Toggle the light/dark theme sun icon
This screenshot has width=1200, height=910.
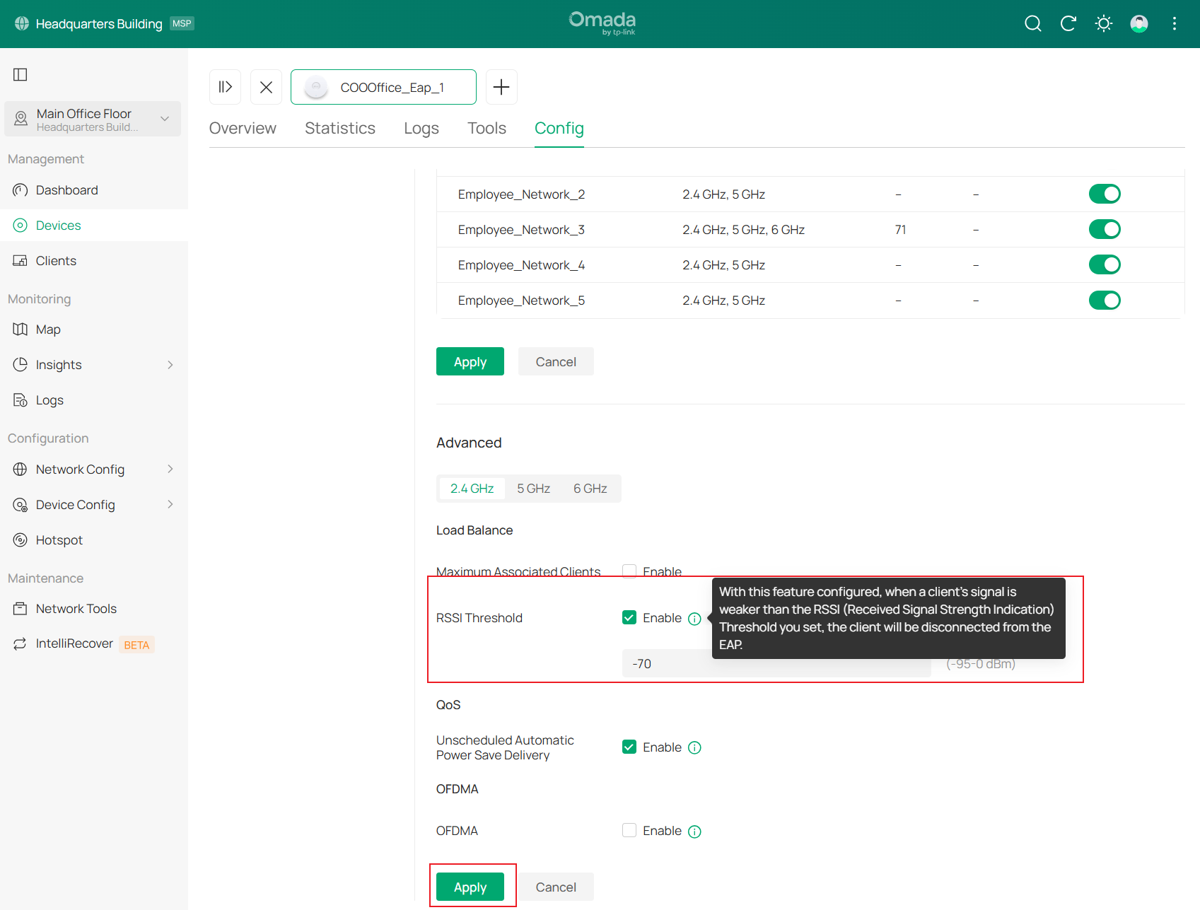(x=1103, y=24)
